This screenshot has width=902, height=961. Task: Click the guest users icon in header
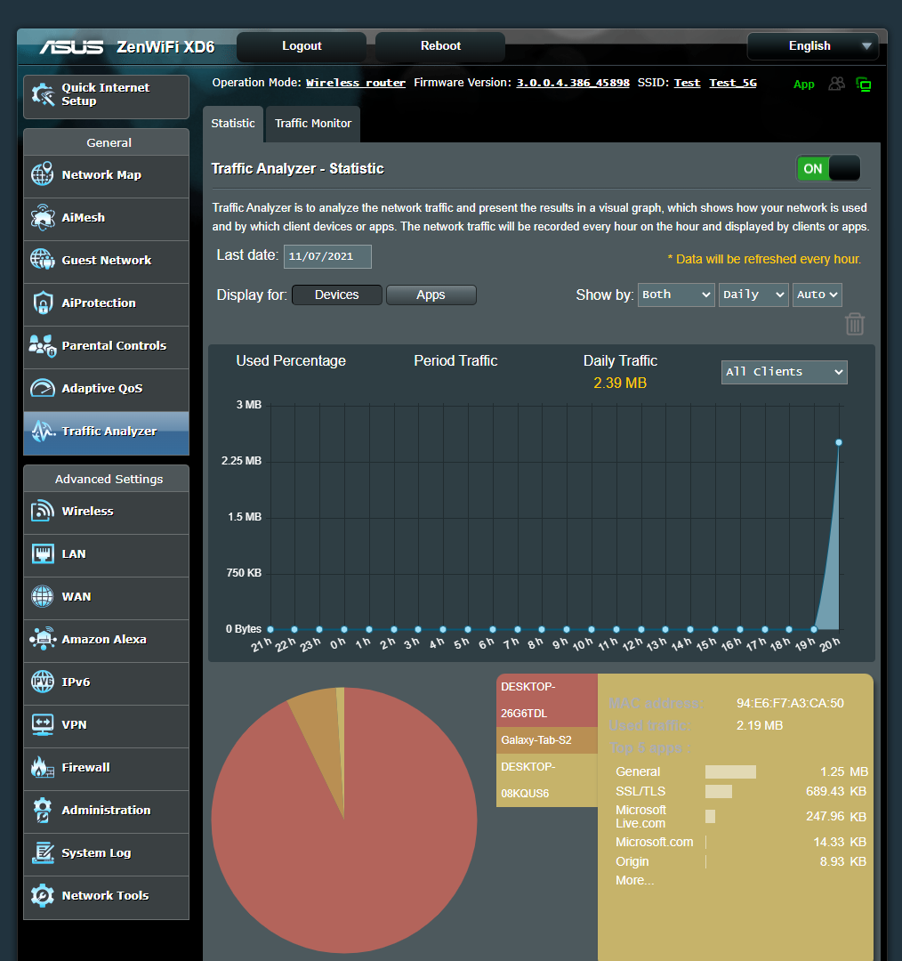click(836, 84)
